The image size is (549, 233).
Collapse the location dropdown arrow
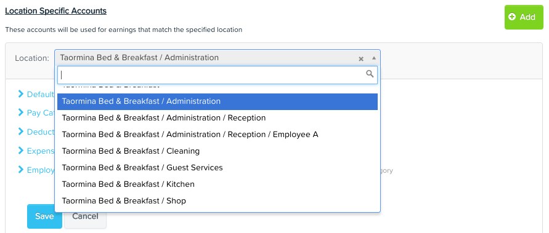point(374,58)
